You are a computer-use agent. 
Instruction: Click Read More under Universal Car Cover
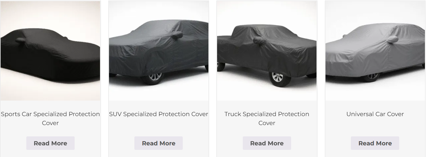click(375, 143)
